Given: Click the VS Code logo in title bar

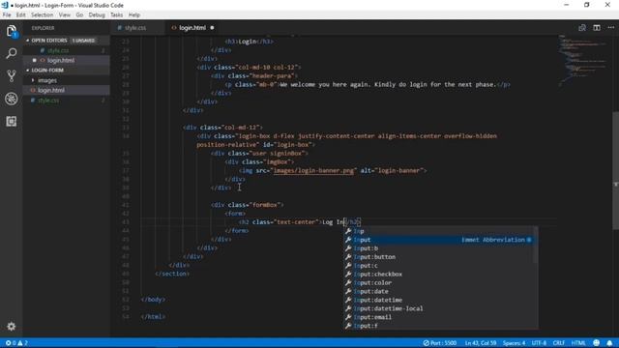Looking at the screenshot, I should click(5, 5).
